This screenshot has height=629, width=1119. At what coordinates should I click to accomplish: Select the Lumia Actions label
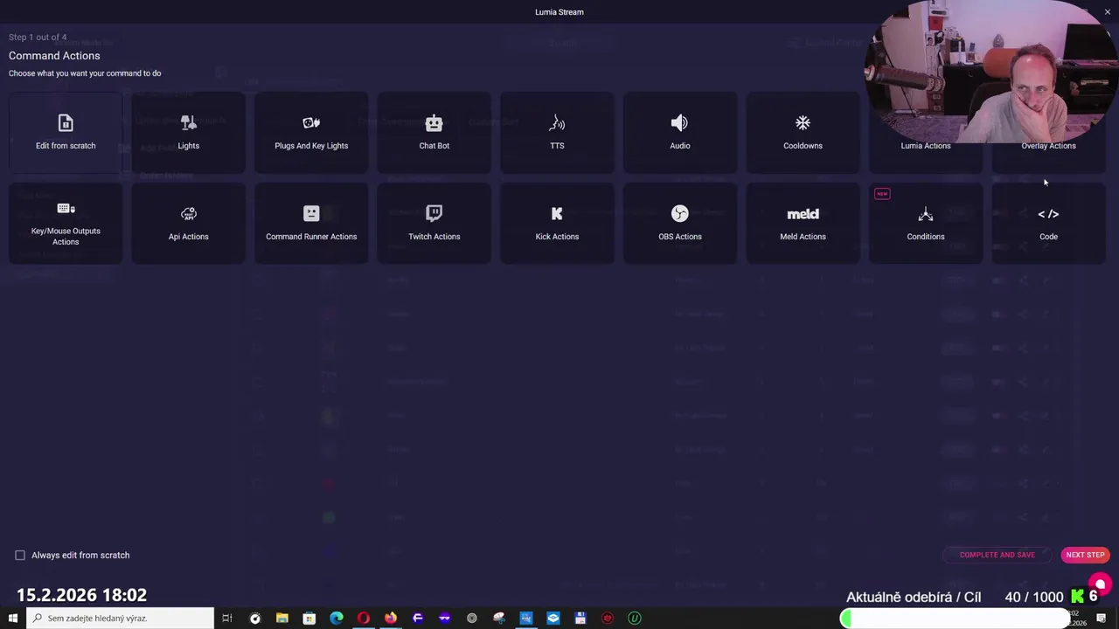coord(925,146)
